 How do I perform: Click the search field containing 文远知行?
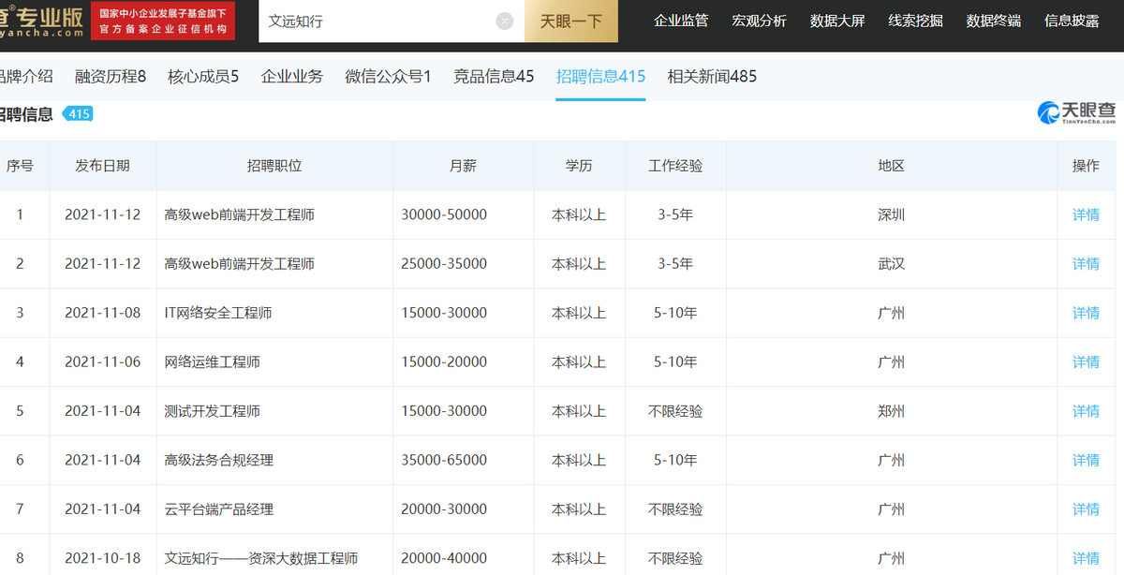click(375, 21)
